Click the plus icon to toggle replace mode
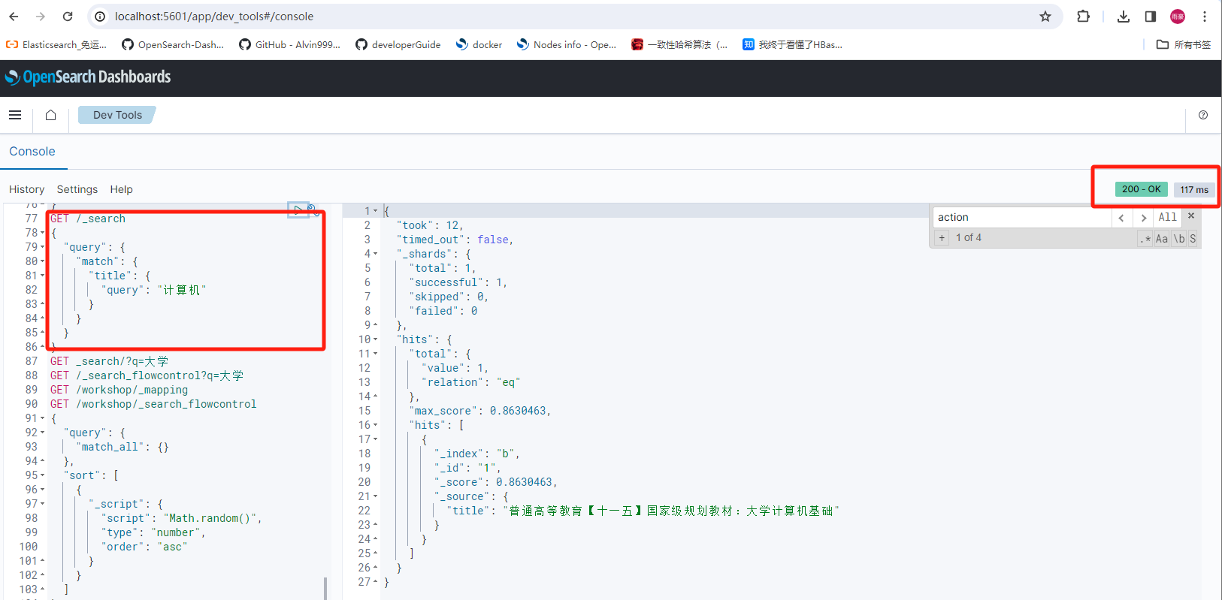The width and height of the screenshot is (1222, 600). tap(942, 237)
